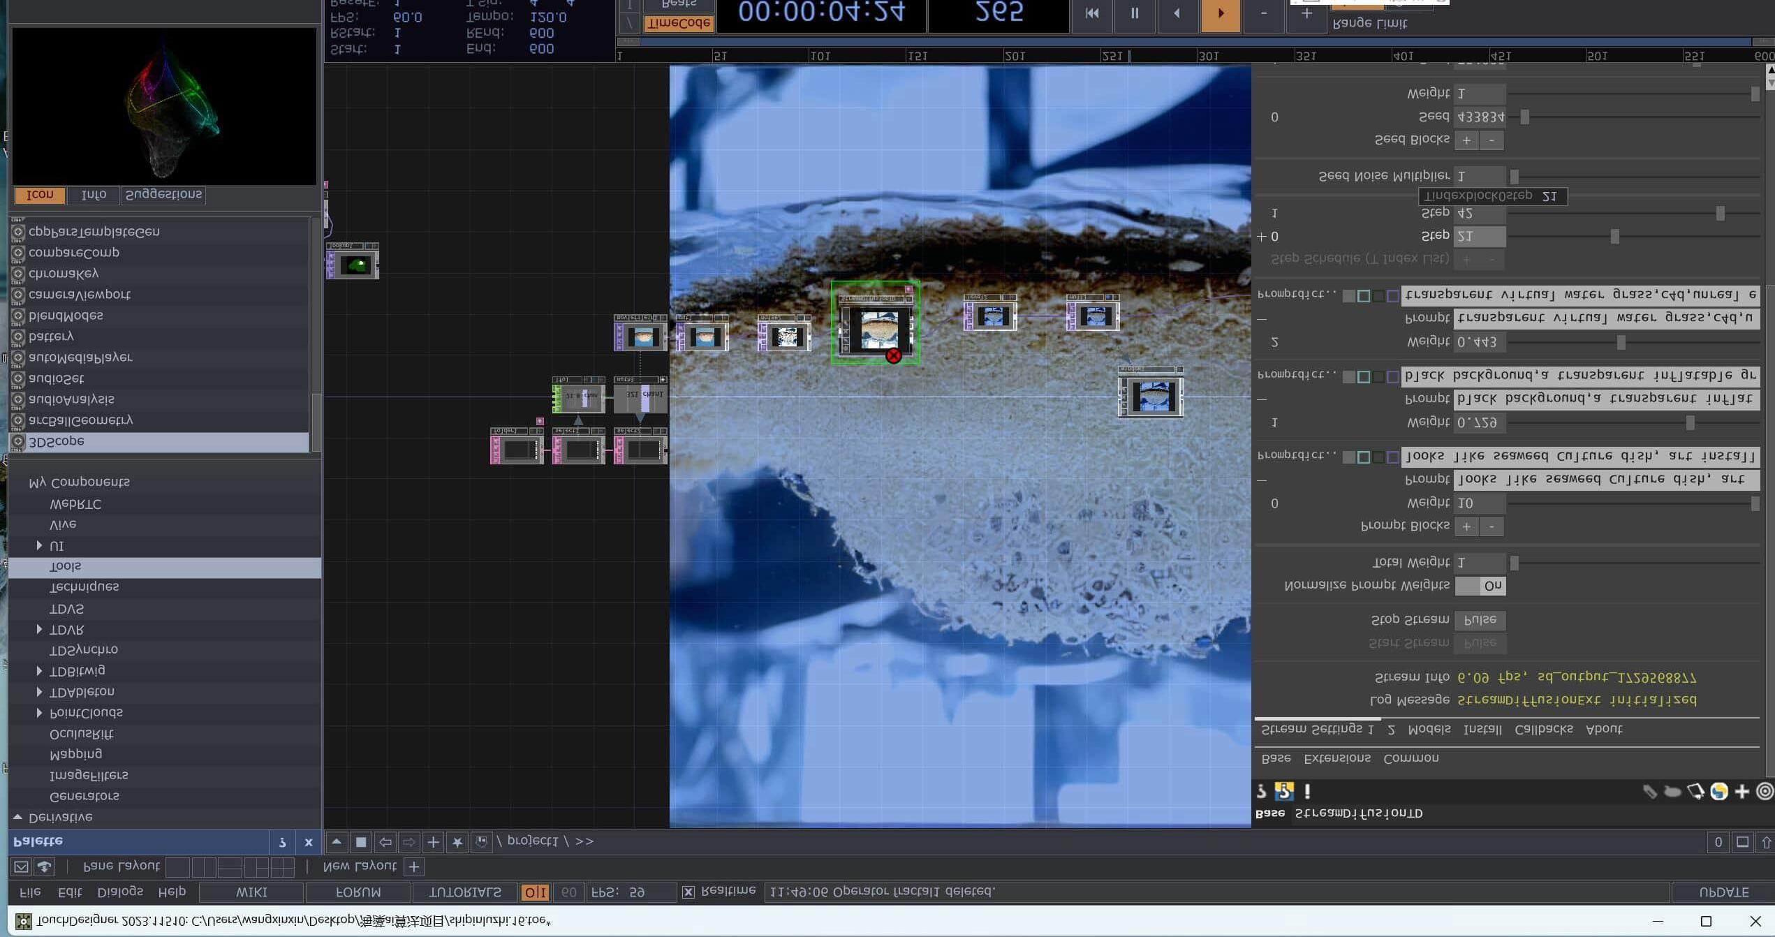Toggle the O|I power button
Viewport: 1775px width, 937px height.
coord(535,892)
